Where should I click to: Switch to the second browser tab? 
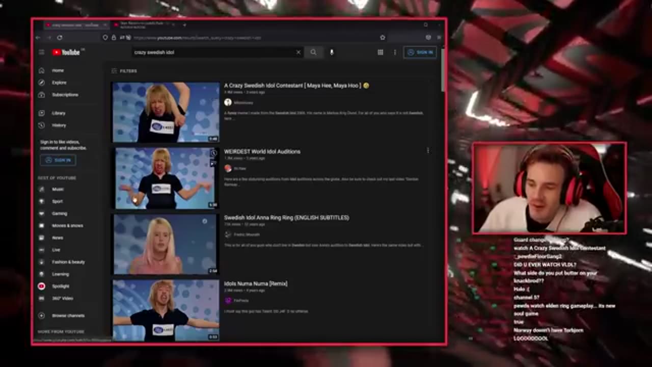(145, 24)
